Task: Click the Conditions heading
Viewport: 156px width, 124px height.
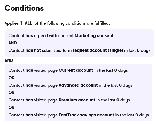Action: [x=24, y=8]
